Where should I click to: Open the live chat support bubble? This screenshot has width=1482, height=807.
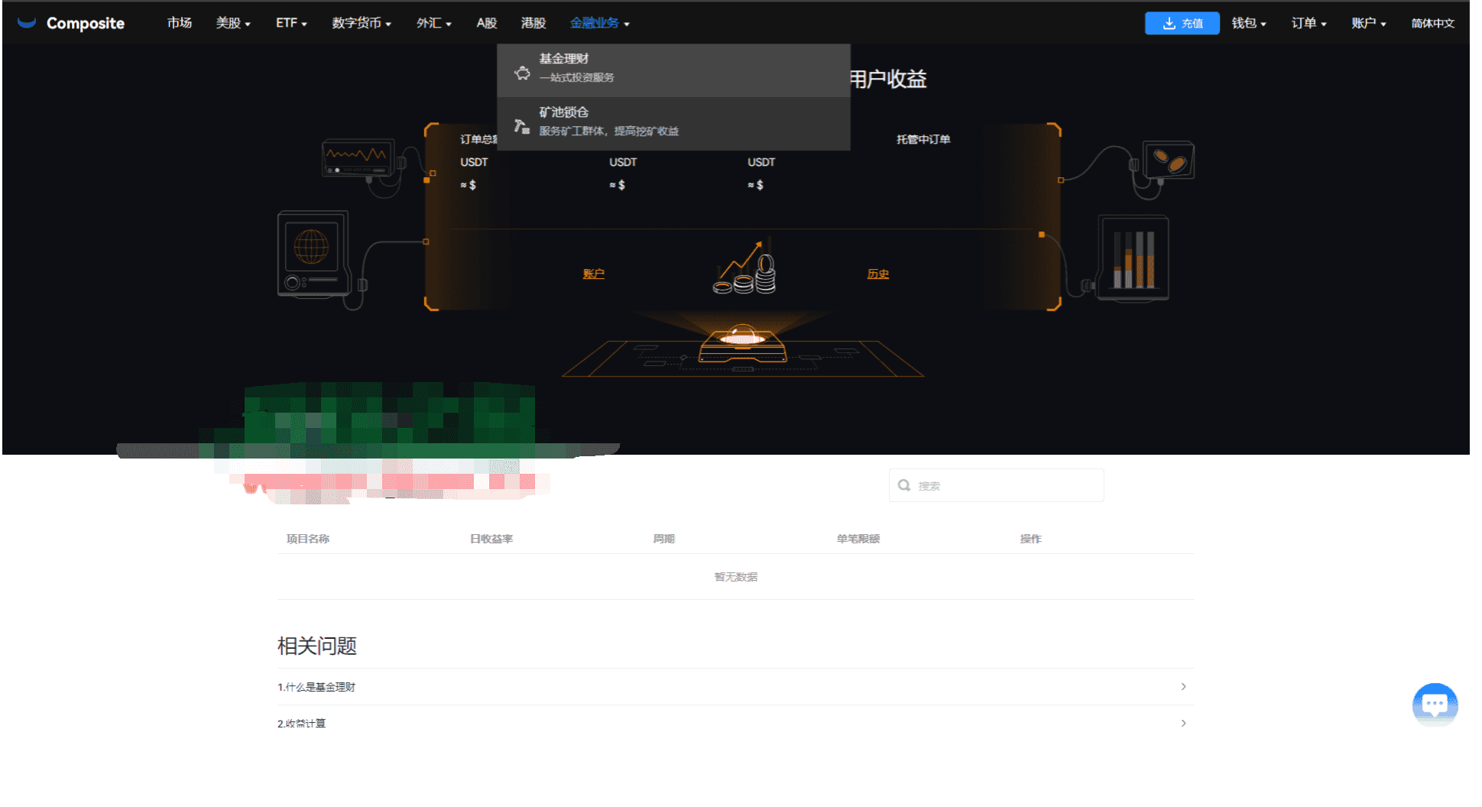[x=1434, y=704]
